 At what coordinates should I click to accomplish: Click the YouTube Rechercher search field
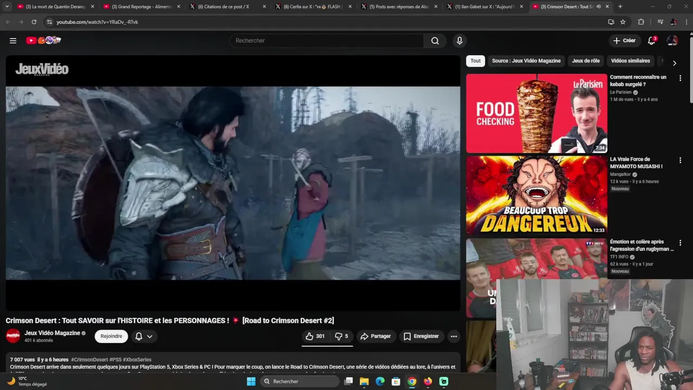point(327,41)
